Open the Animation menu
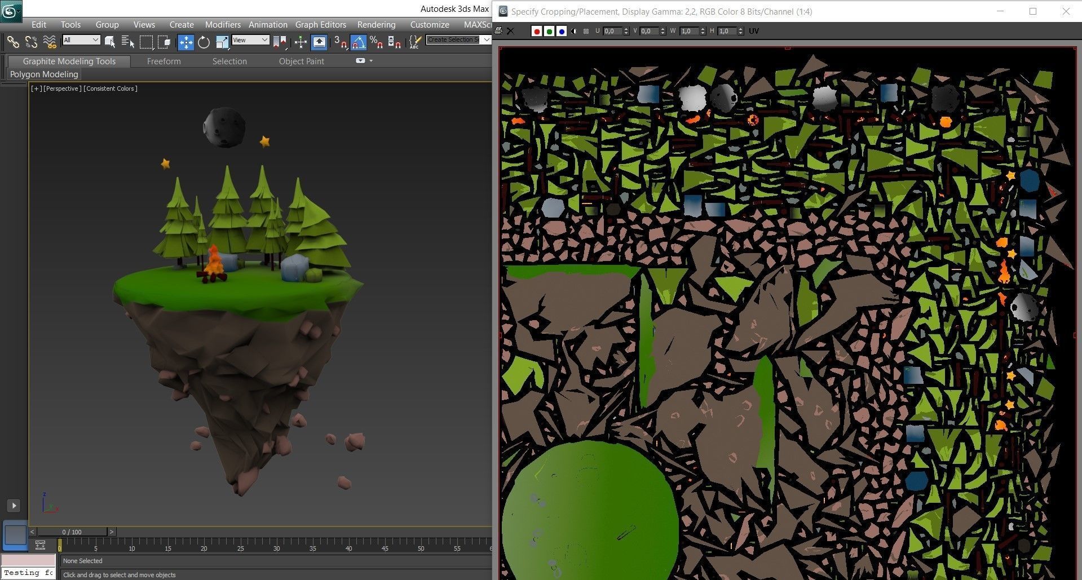Image resolution: width=1082 pixels, height=580 pixels. click(x=268, y=24)
